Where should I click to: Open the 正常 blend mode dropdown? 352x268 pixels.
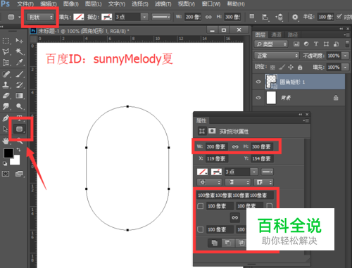(277, 56)
